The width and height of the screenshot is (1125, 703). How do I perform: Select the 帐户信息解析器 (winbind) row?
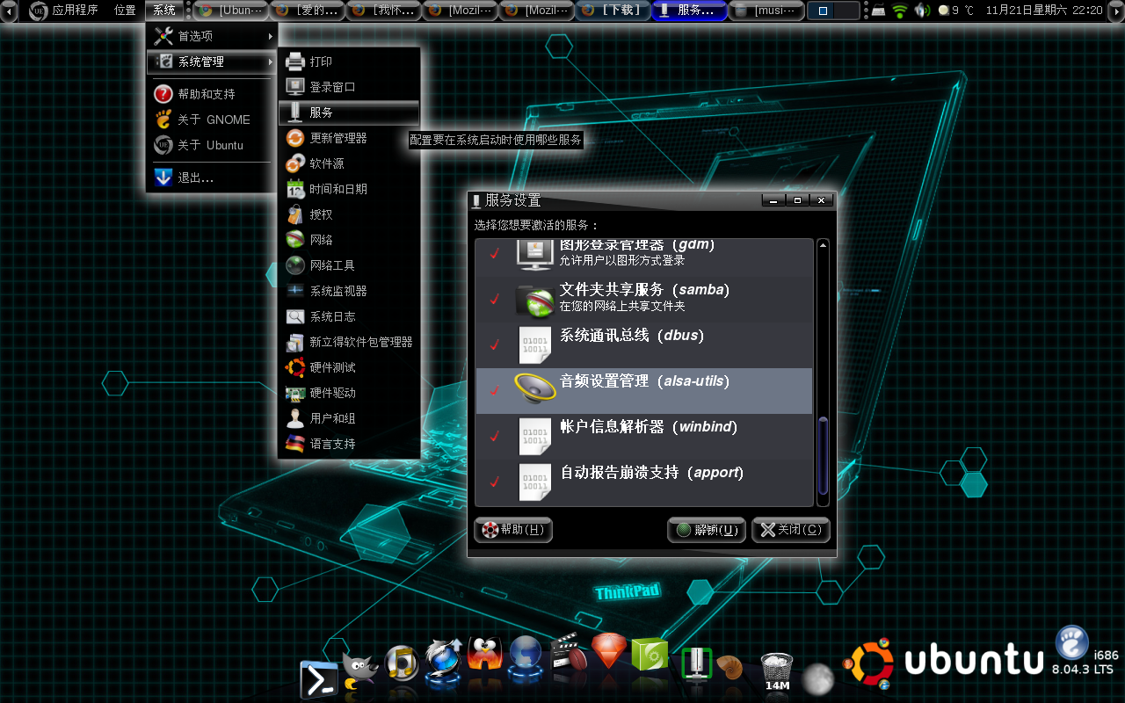point(644,436)
